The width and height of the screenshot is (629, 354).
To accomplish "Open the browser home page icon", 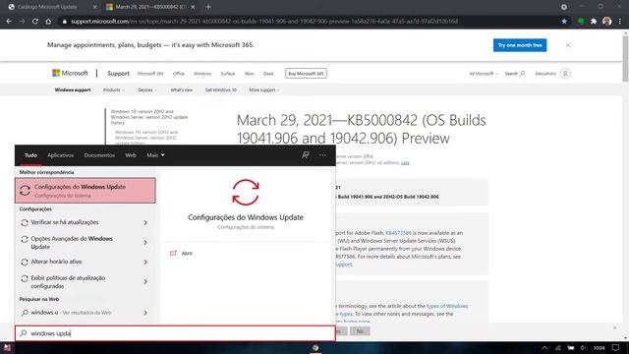I will pos(48,22).
